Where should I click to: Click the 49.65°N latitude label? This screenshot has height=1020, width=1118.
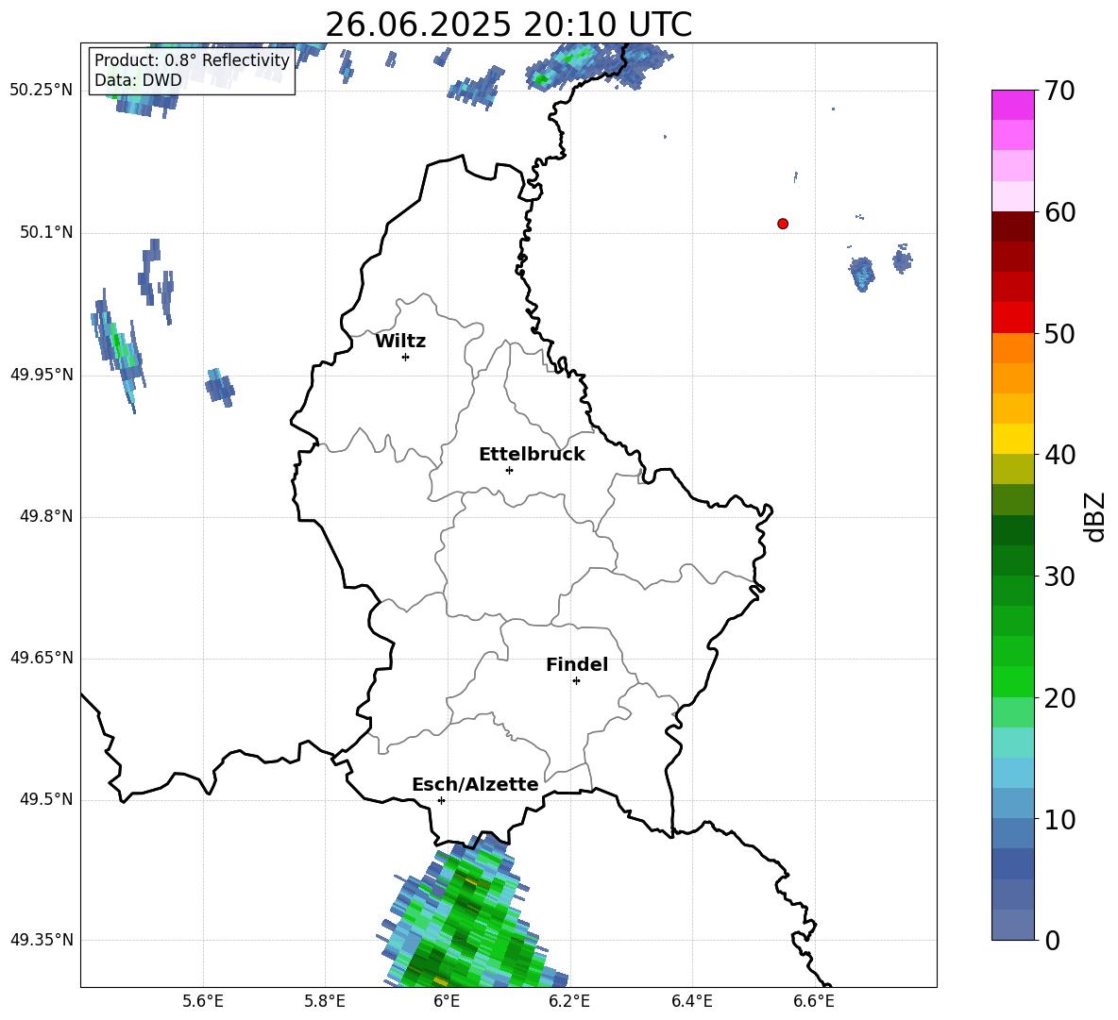(x=42, y=658)
